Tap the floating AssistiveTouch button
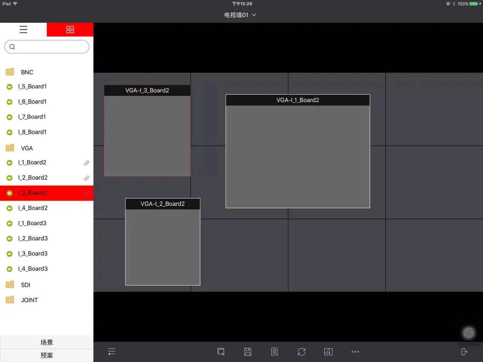Viewport: 483px width, 362px height. click(x=469, y=333)
